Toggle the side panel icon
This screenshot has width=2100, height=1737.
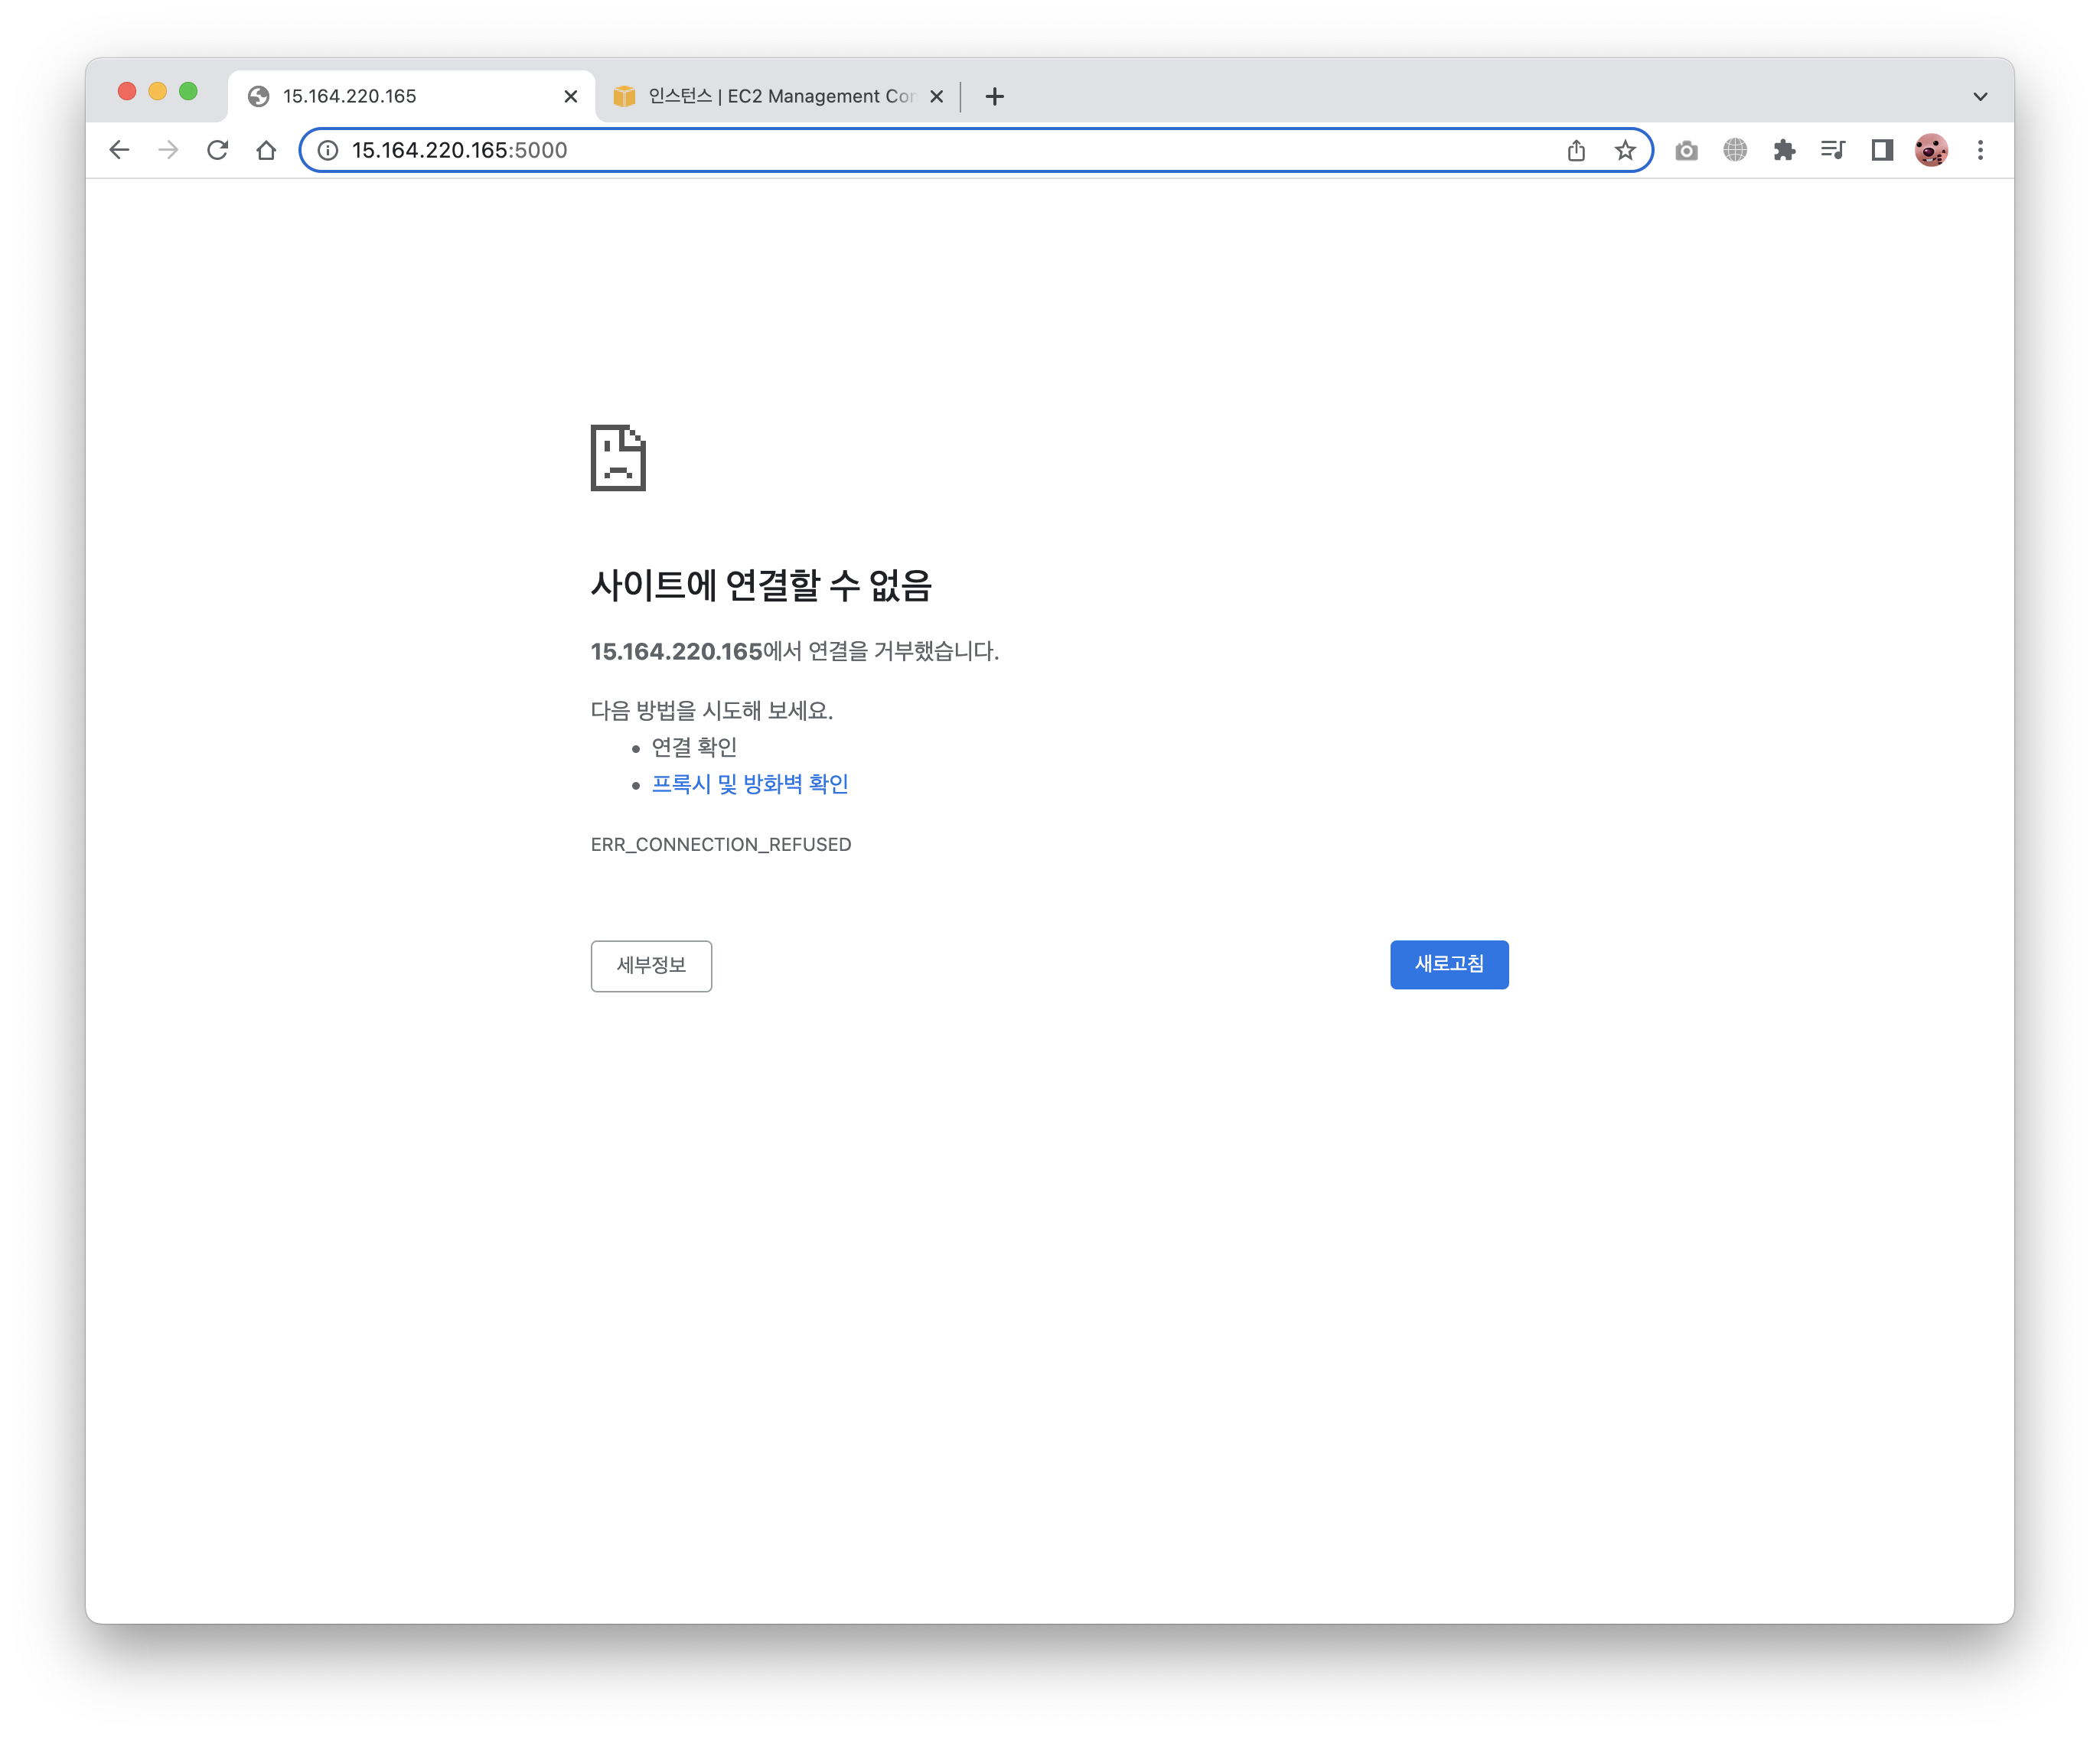1882,150
